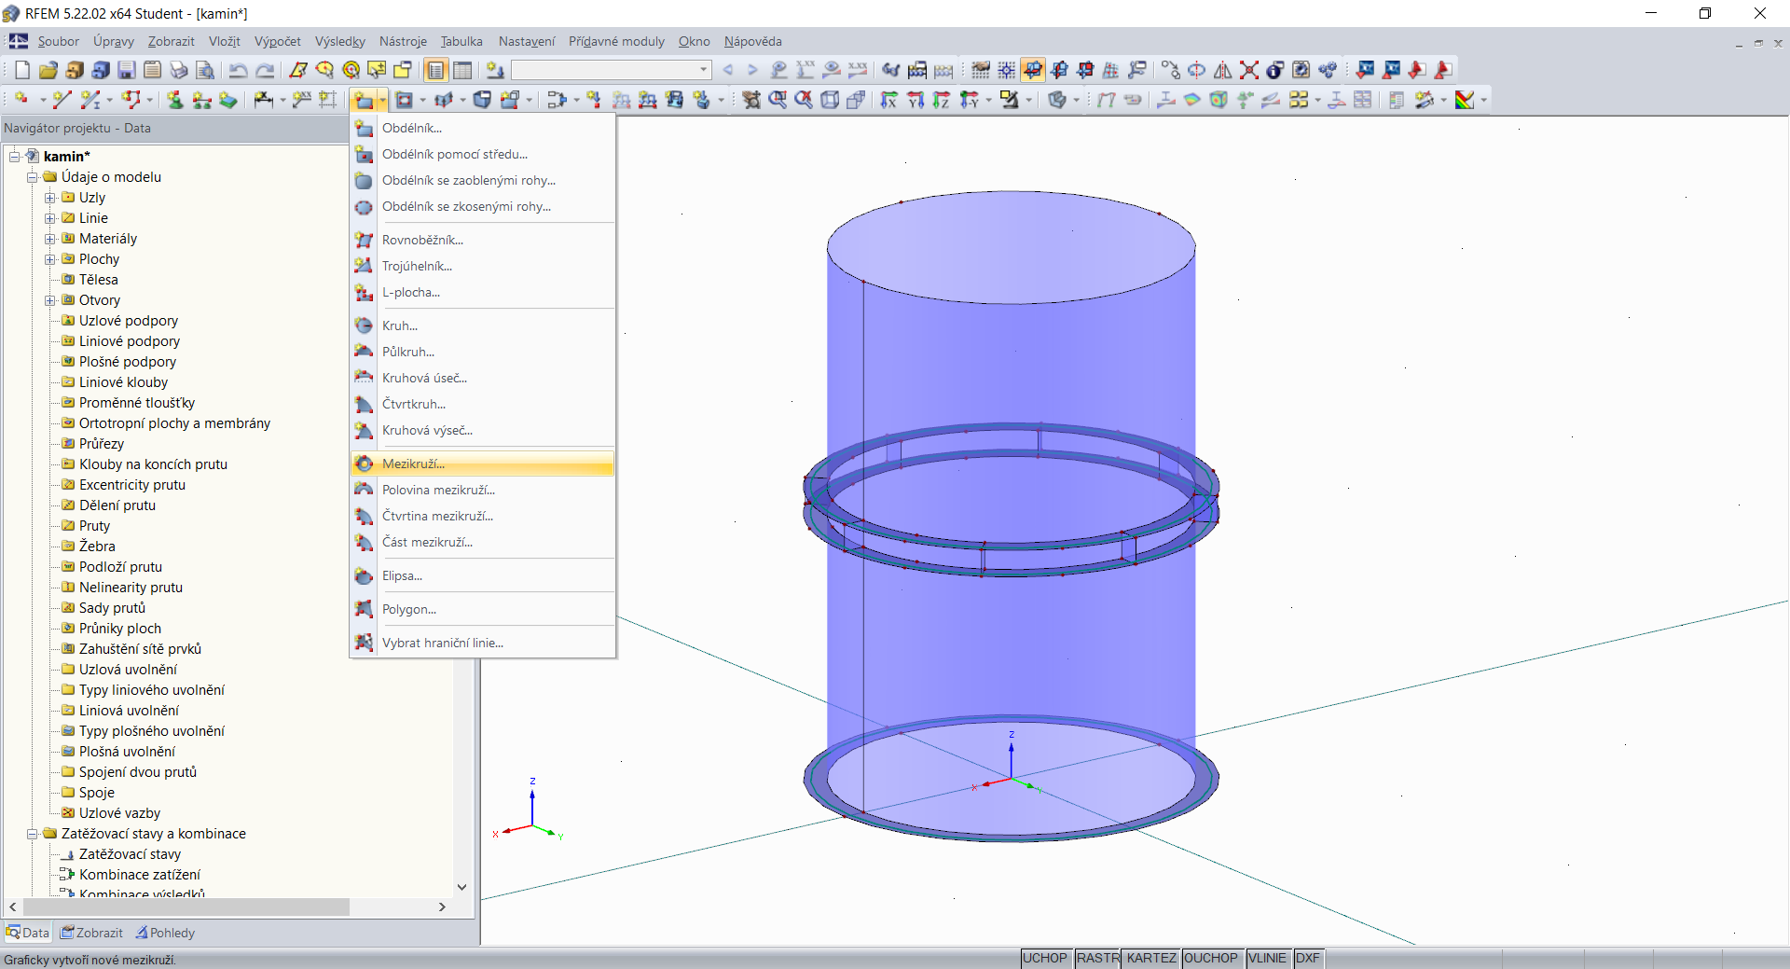Image resolution: width=1790 pixels, height=969 pixels.
Task: Click the blue gears icon
Action: click(x=1328, y=70)
